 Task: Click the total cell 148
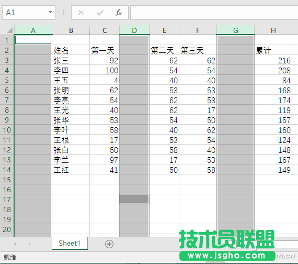tap(273, 150)
